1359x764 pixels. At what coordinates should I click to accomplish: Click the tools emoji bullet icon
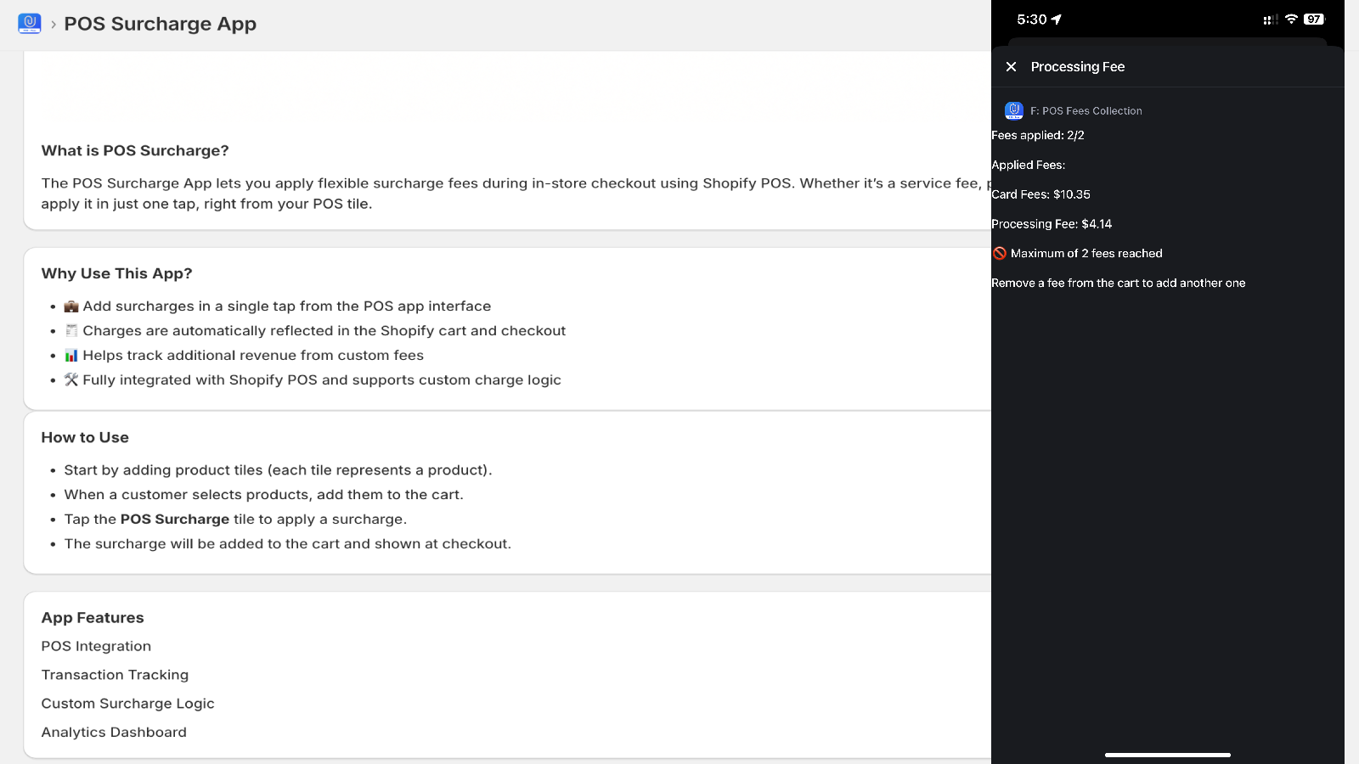[71, 380]
